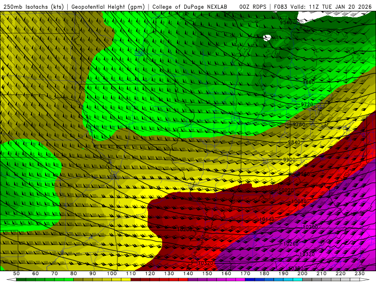Select the 9720 contour label

tap(307, 104)
